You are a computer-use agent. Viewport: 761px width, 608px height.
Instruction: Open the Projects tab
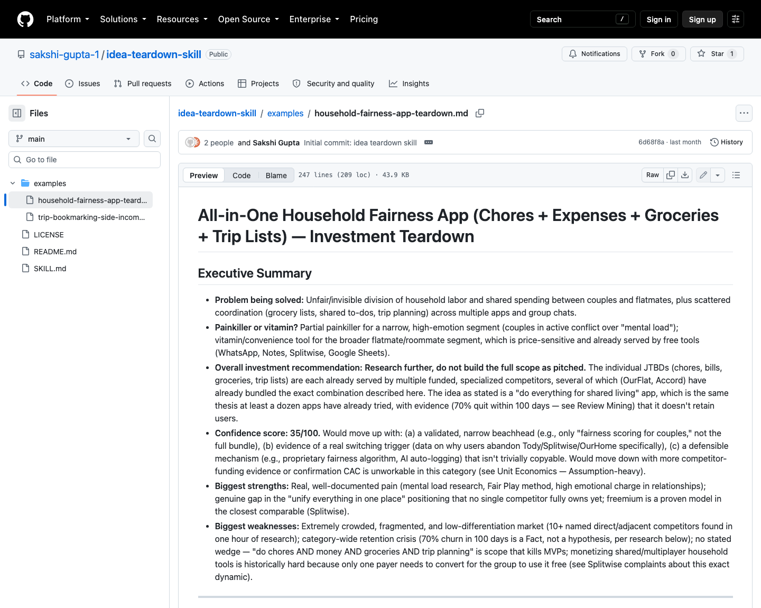pos(258,84)
